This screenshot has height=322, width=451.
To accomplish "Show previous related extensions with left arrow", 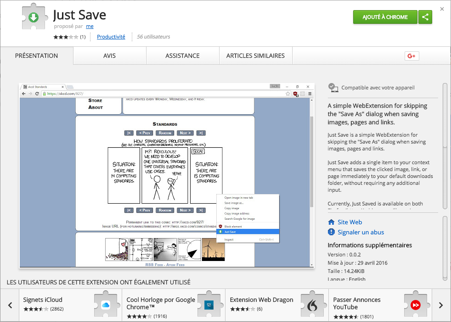I will 10,305.
